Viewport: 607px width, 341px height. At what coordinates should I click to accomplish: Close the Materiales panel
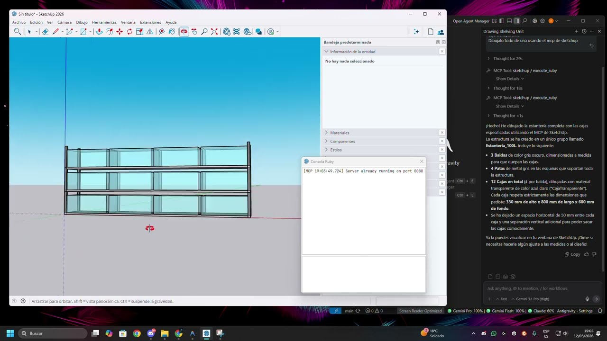442,133
